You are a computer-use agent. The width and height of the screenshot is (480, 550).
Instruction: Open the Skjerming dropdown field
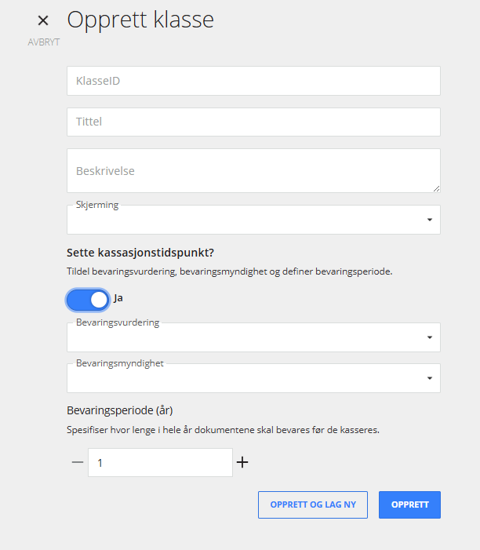[x=253, y=220]
